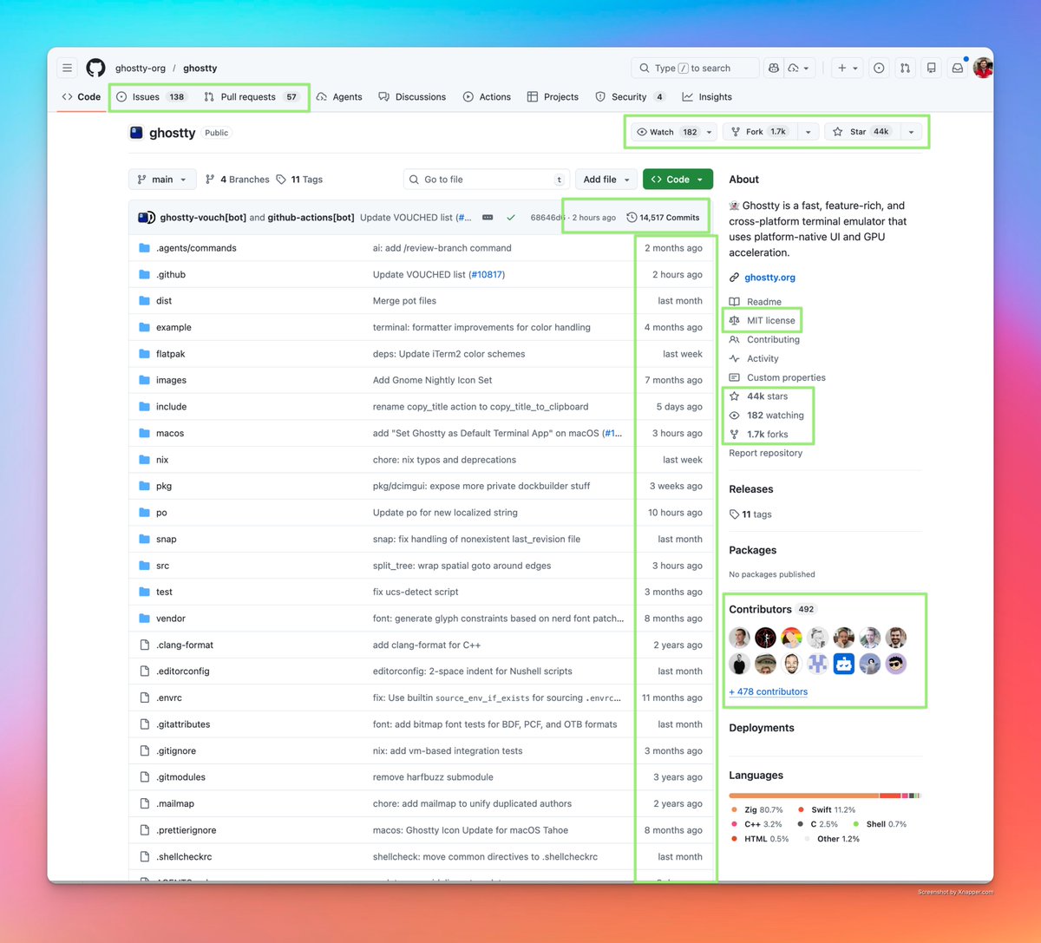1041x943 pixels.
Task: Open the Security tab
Action: tap(630, 97)
